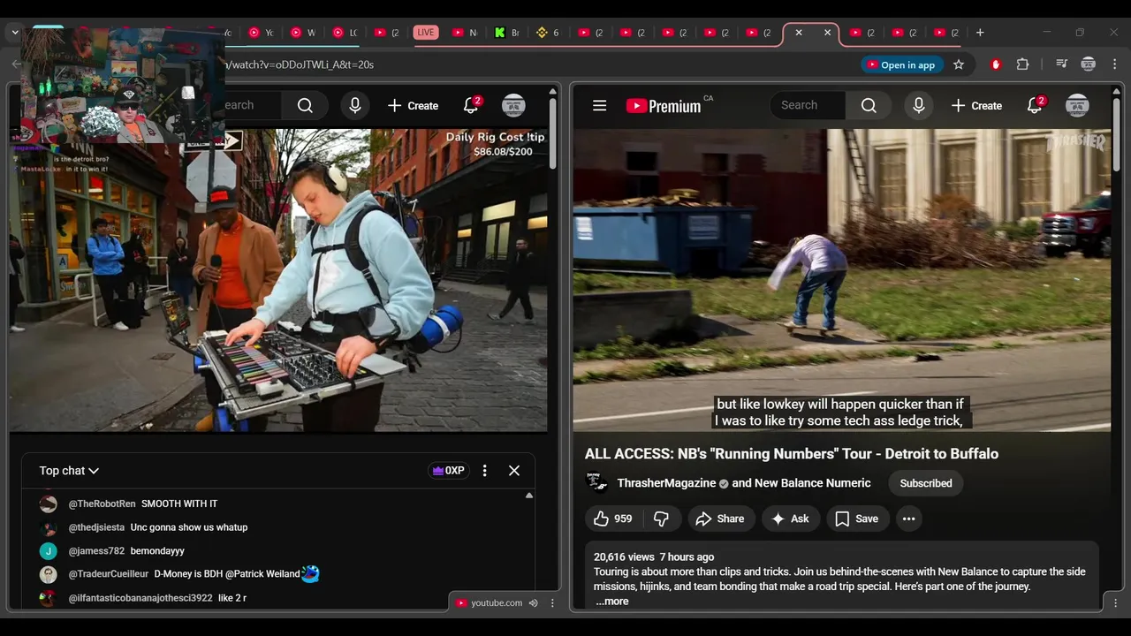The width and height of the screenshot is (1131, 636).
Task: Like the video showing 959 likes
Action: pos(613,519)
